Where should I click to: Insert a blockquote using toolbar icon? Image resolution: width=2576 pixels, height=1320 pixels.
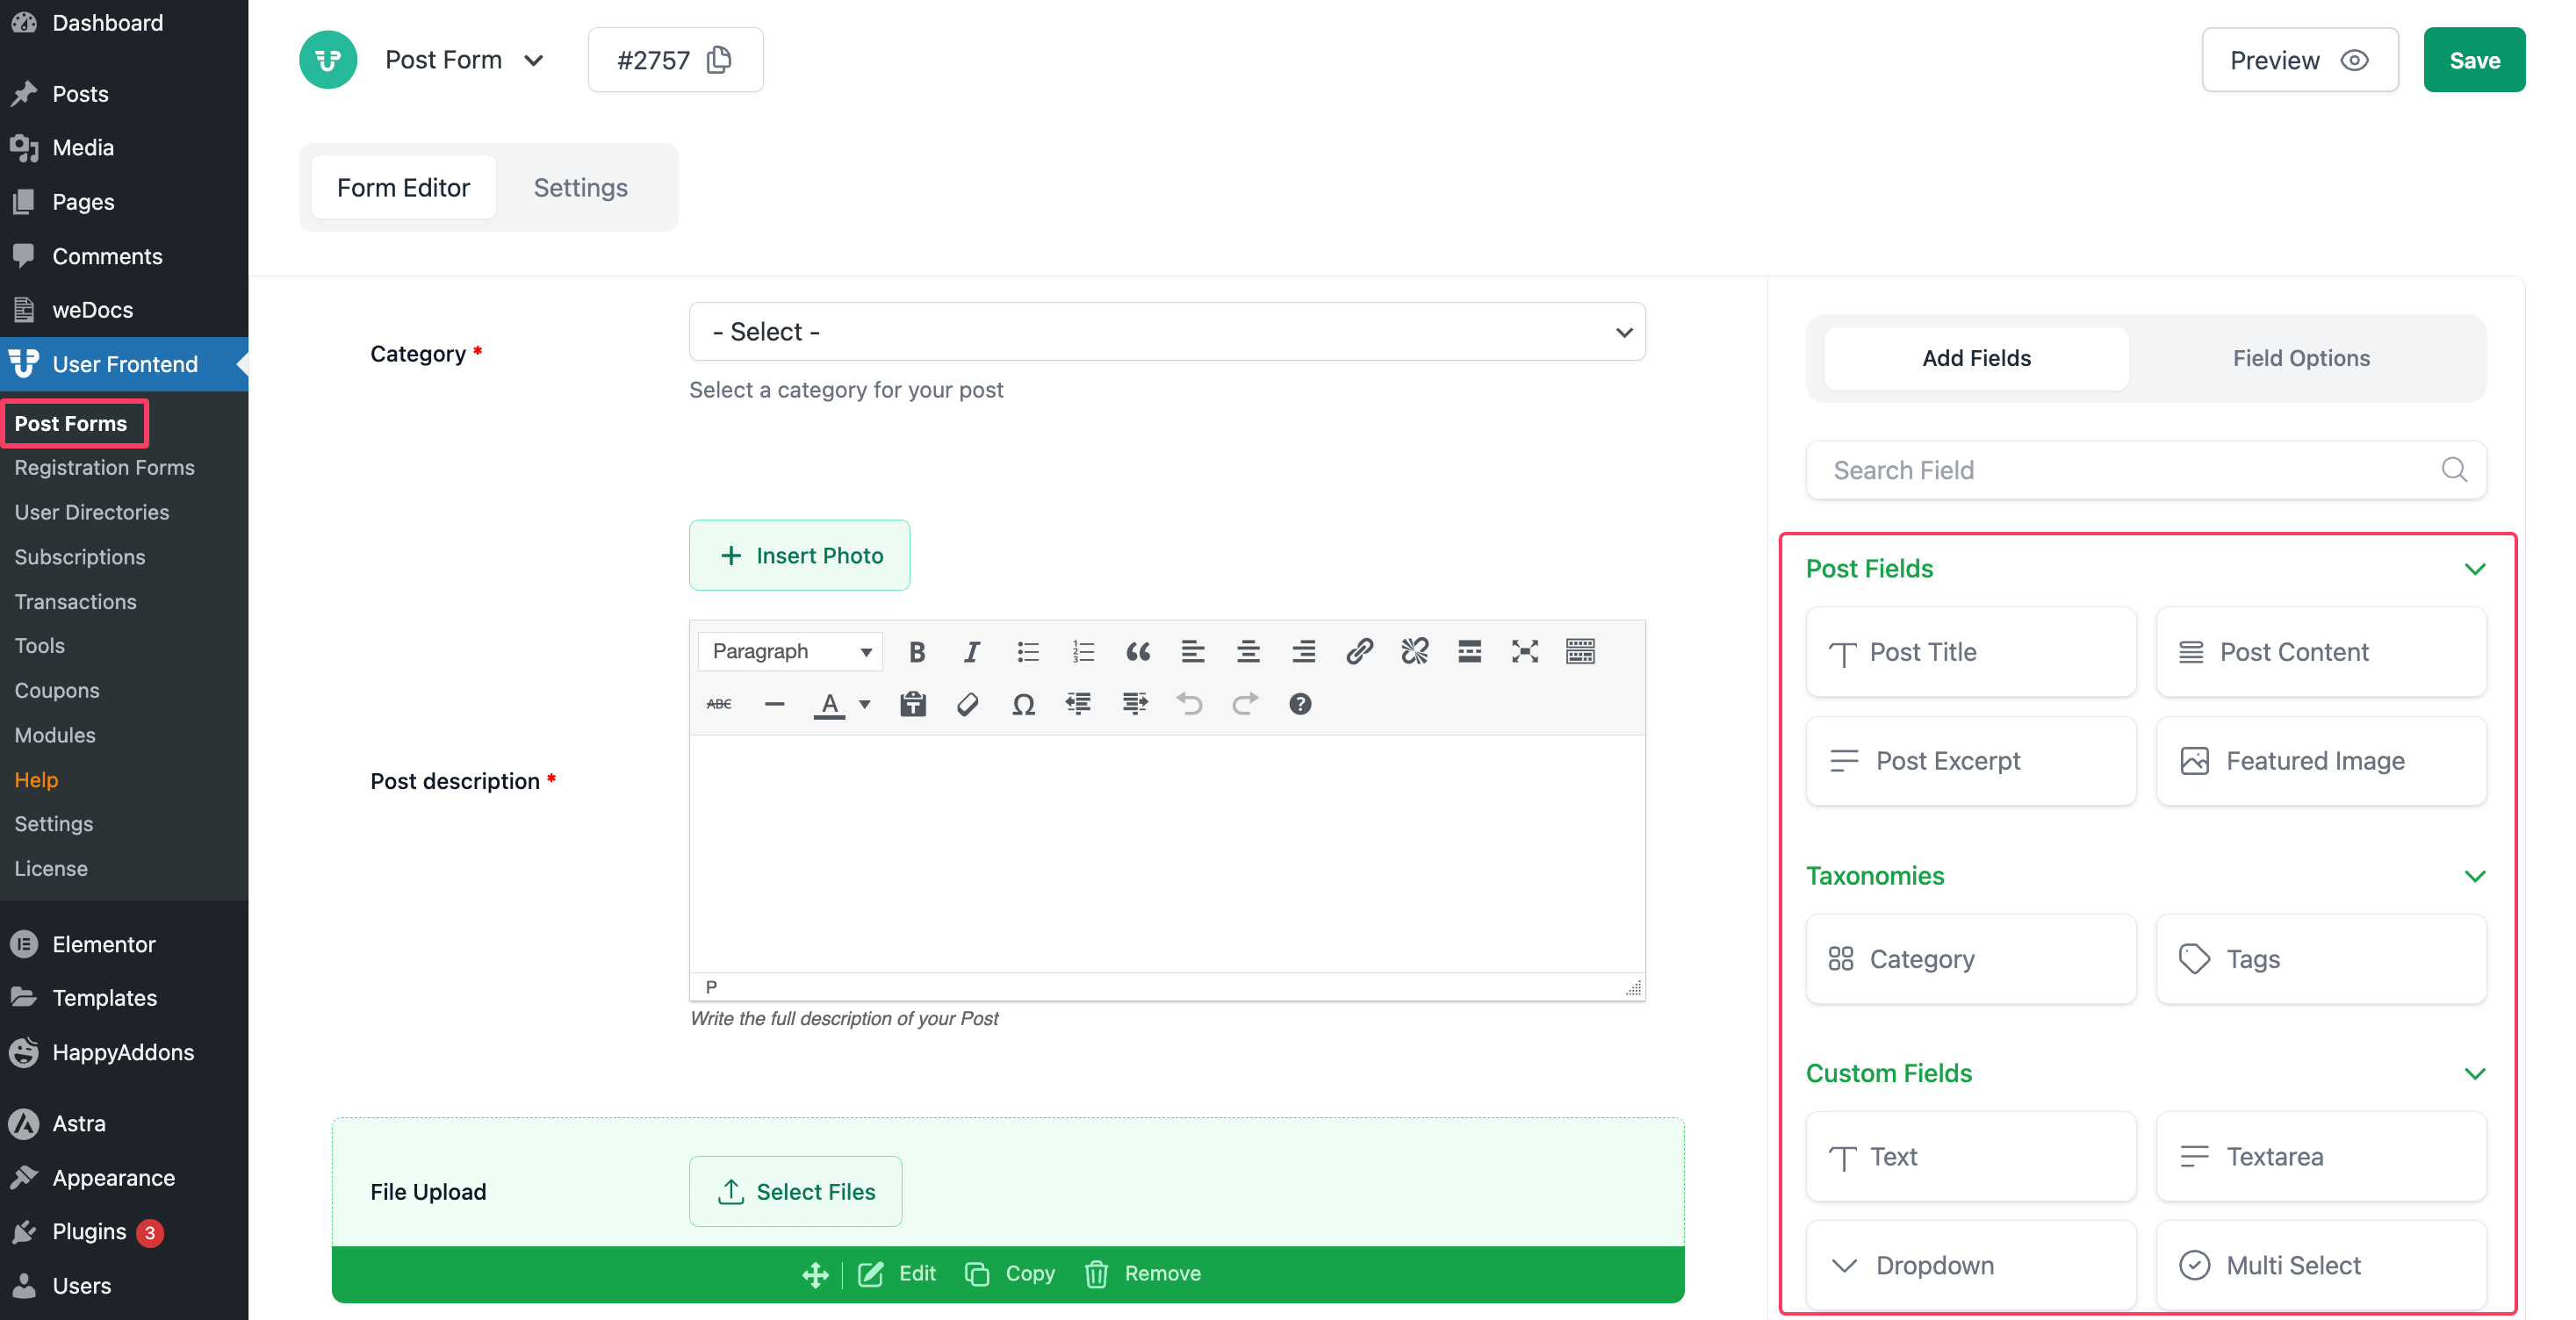pos(1137,652)
